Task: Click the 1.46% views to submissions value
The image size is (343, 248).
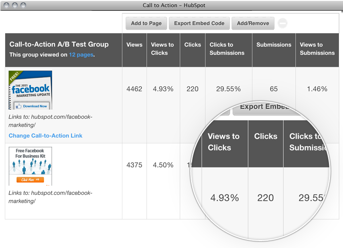Action: [x=317, y=89]
